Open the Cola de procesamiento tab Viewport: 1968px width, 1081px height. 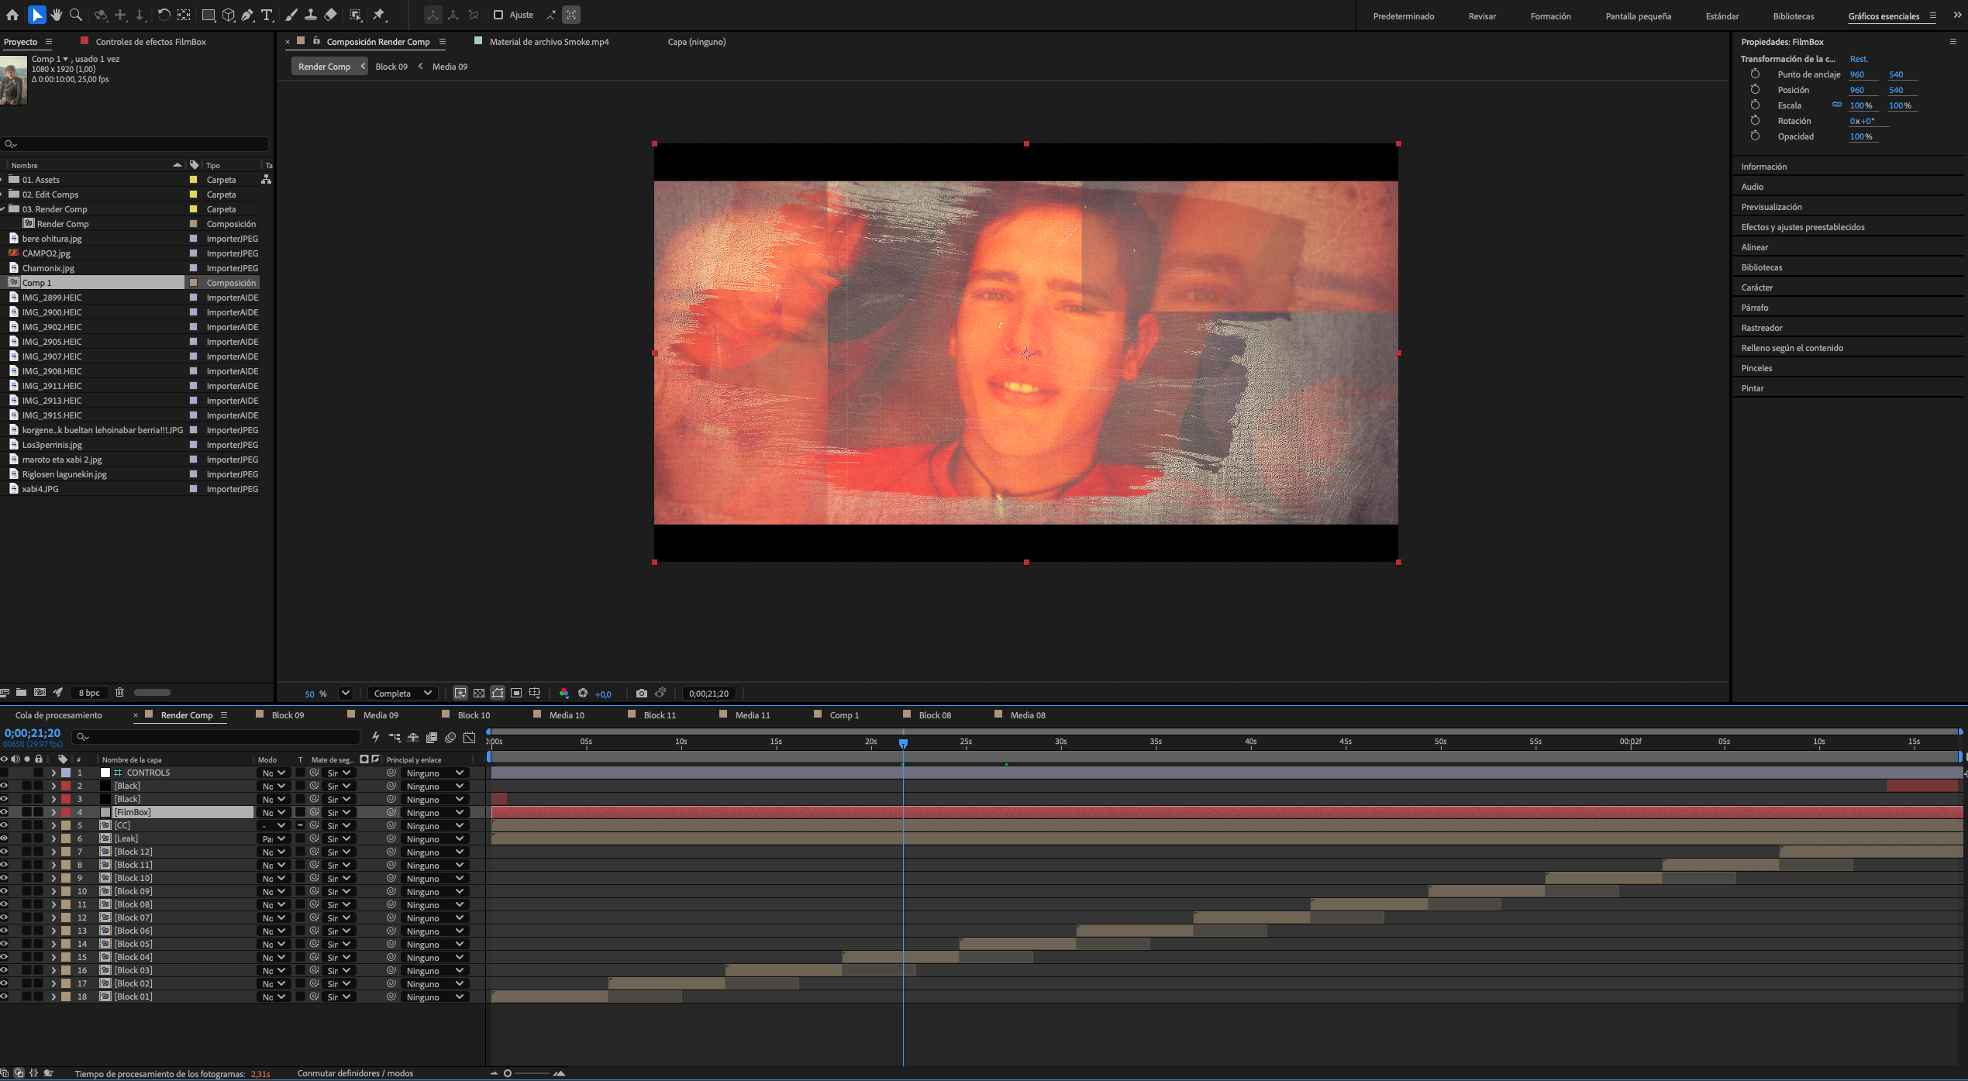(59, 715)
